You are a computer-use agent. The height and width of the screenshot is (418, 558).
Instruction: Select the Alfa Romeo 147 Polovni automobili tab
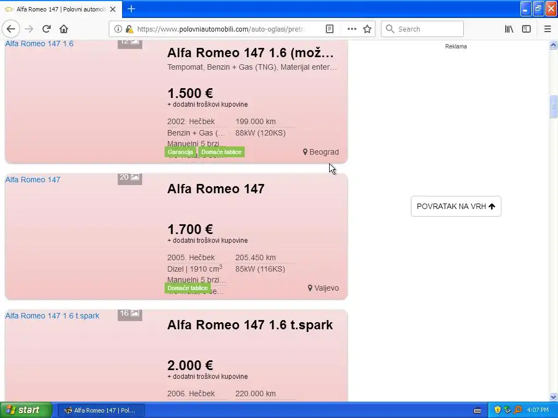tap(60, 9)
